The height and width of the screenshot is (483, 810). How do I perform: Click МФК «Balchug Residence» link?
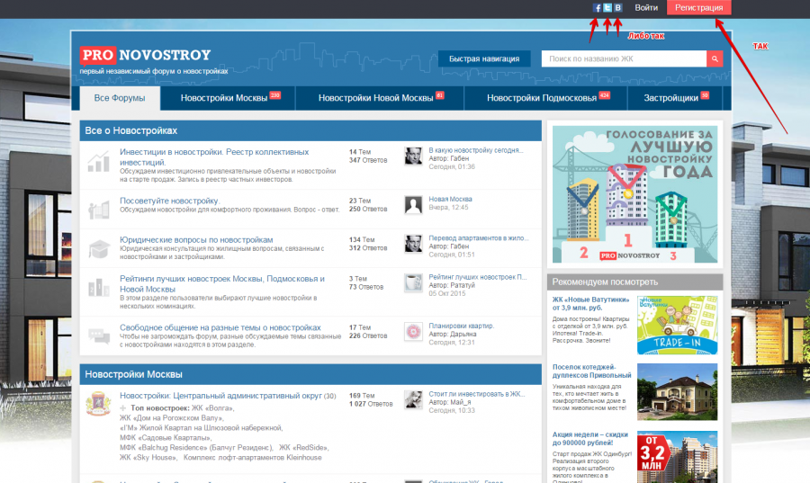pos(196,447)
